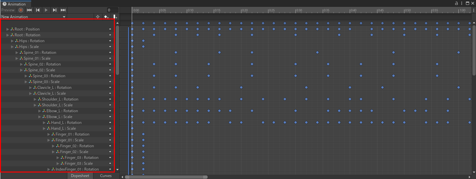Expand the Clavicle_L : Scale property

(x=31, y=93)
